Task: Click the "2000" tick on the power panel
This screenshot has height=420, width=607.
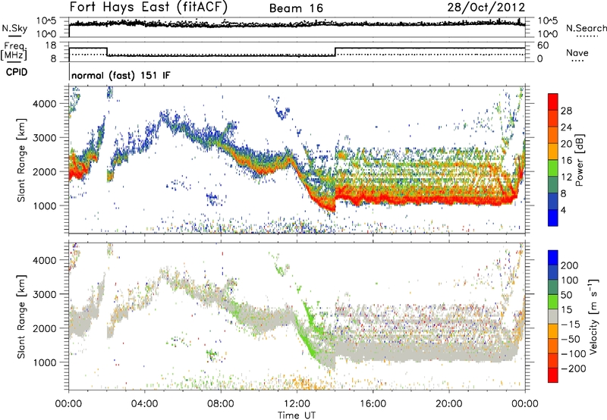Action: (44, 171)
